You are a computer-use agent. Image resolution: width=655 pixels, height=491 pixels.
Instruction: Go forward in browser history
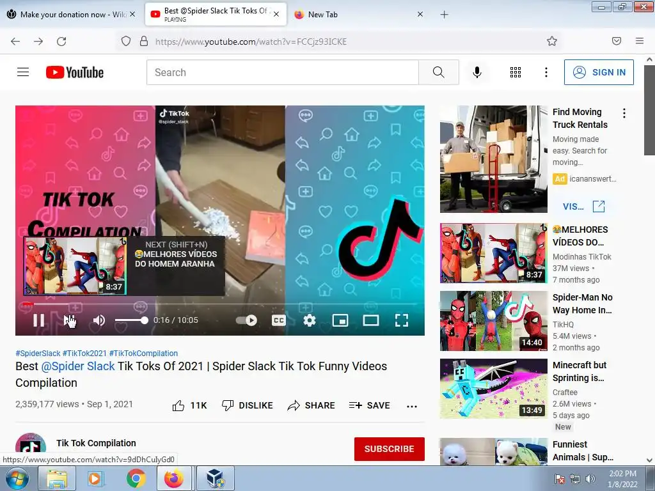point(38,42)
